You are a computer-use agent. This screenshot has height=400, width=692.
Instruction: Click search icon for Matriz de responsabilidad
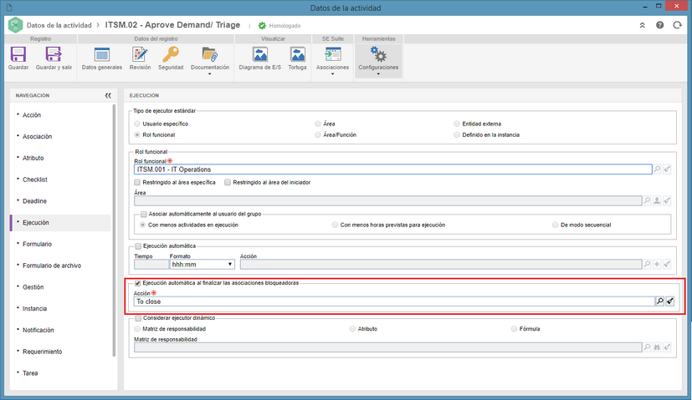coord(647,347)
